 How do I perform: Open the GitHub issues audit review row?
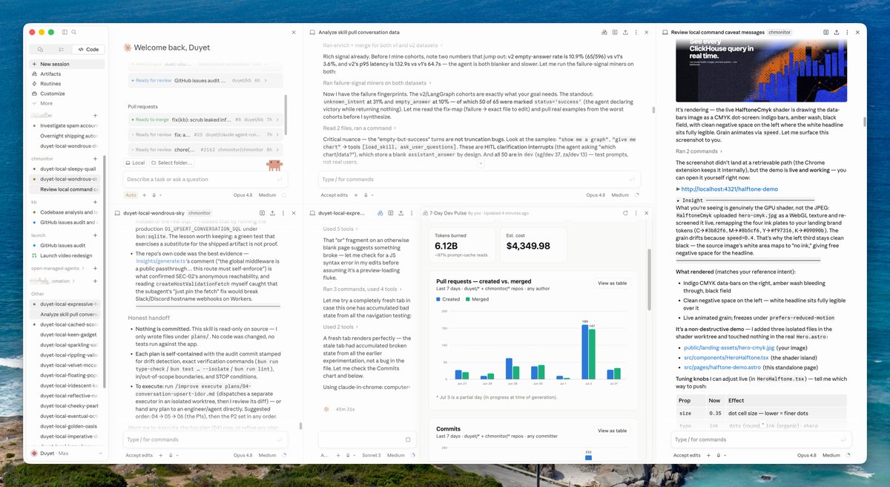pyautogui.click(x=205, y=79)
